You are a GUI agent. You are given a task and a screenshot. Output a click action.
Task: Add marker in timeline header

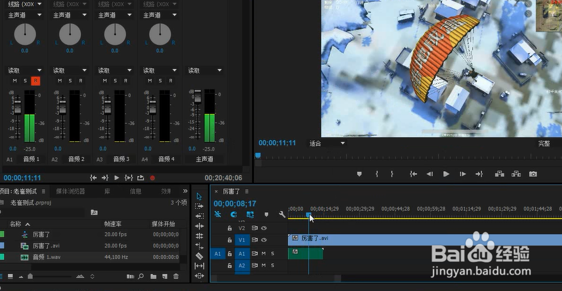[266, 215]
